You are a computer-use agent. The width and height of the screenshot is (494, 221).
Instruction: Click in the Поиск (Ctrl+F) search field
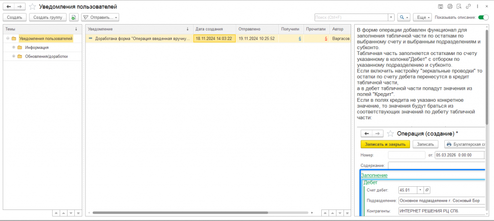351,17
